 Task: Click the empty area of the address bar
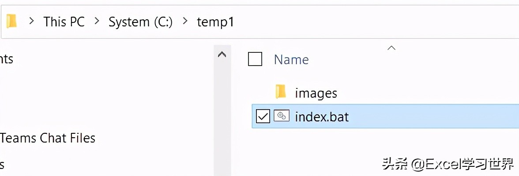(375, 22)
